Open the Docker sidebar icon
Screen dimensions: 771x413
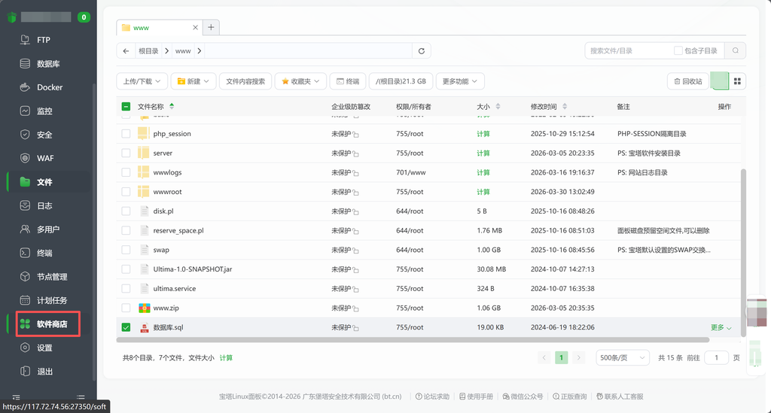[x=25, y=87]
